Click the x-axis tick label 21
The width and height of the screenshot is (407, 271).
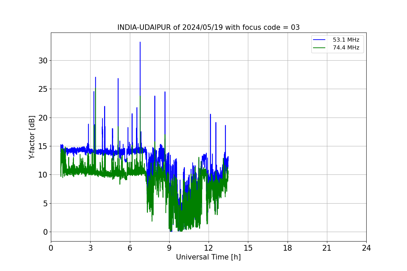click(327, 248)
